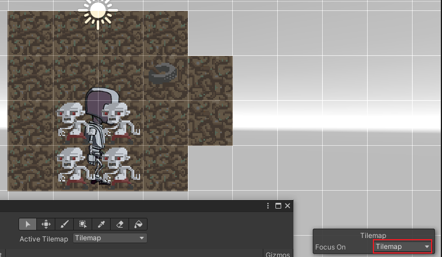
Task: Select the Paintbrush tile tool
Action: (65, 224)
